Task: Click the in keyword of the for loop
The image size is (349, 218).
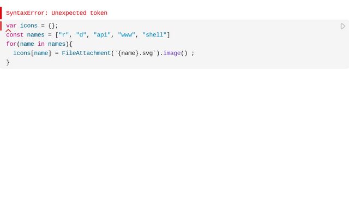Action: (41, 44)
